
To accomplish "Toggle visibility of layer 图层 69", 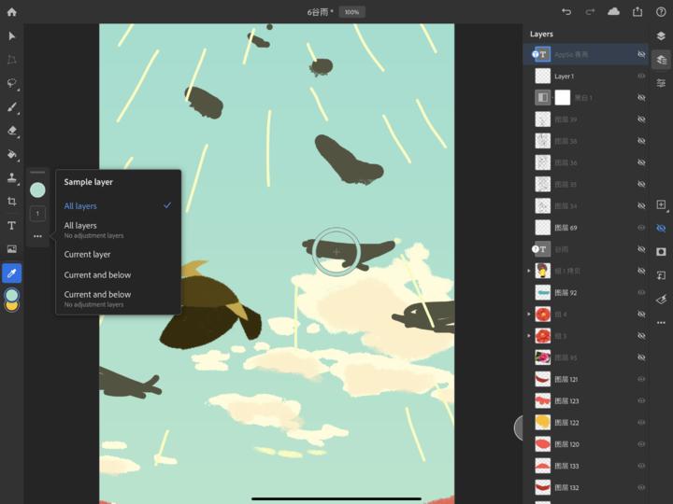I will (641, 228).
